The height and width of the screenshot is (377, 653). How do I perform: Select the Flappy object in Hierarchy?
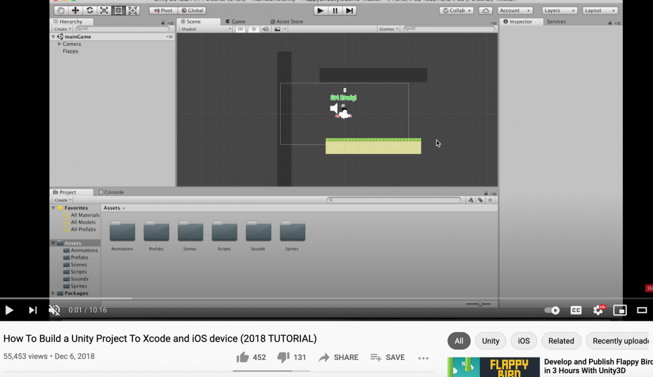[71, 51]
